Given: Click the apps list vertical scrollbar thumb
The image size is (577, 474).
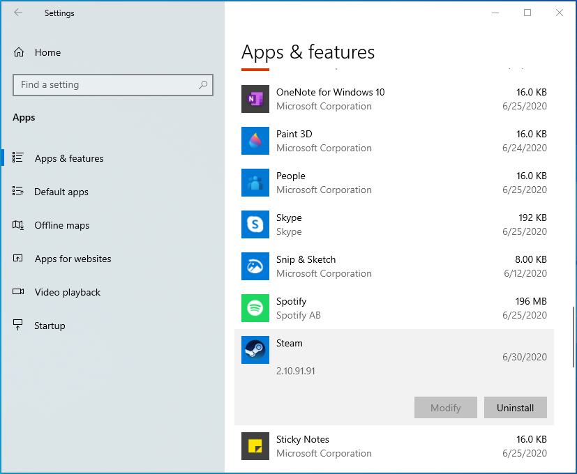Looking at the screenshot, I should (x=573, y=337).
